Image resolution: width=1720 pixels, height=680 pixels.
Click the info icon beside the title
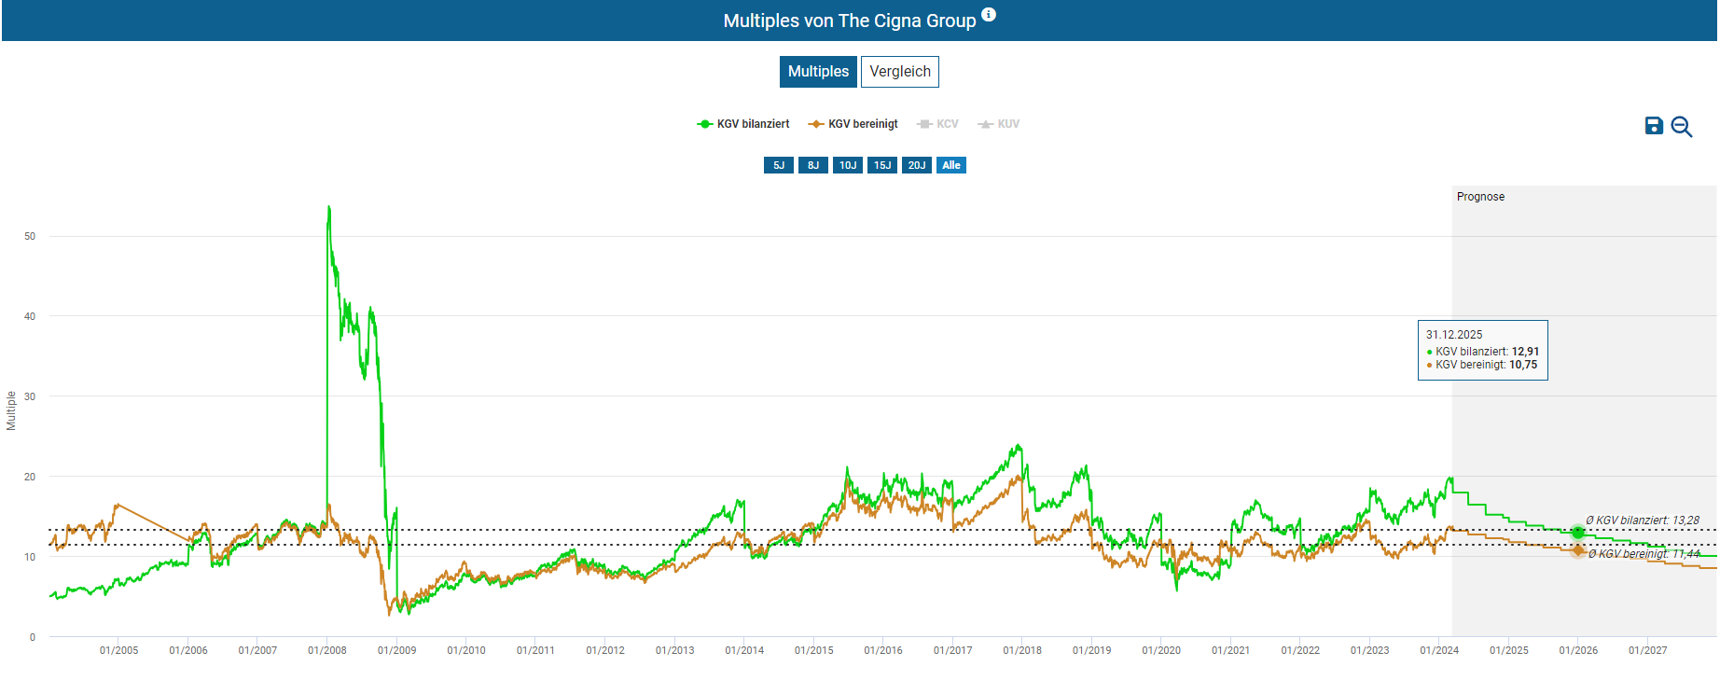coord(989,15)
